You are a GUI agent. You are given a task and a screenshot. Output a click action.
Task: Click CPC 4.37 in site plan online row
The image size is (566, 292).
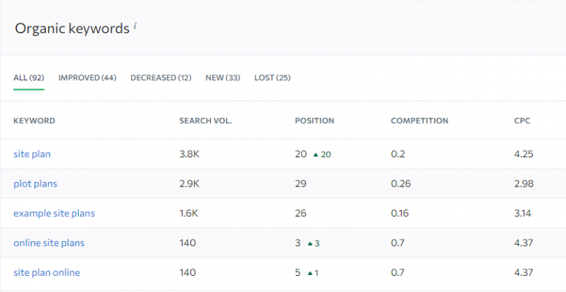pyautogui.click(x=523, y=273)
